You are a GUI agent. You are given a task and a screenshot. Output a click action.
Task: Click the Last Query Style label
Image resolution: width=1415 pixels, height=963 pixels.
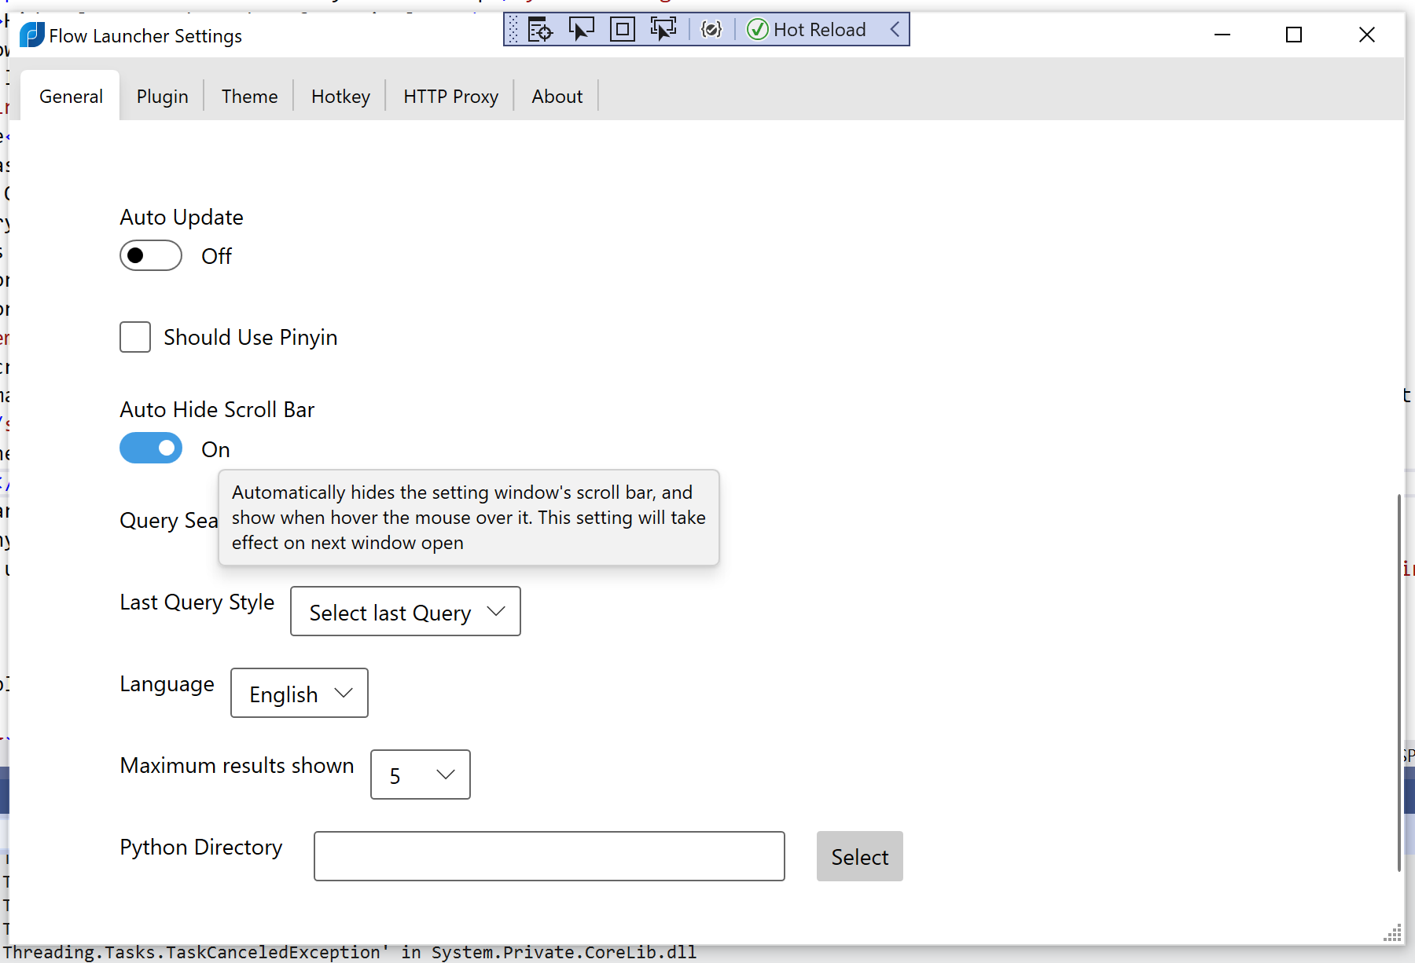tap(197, 602)
